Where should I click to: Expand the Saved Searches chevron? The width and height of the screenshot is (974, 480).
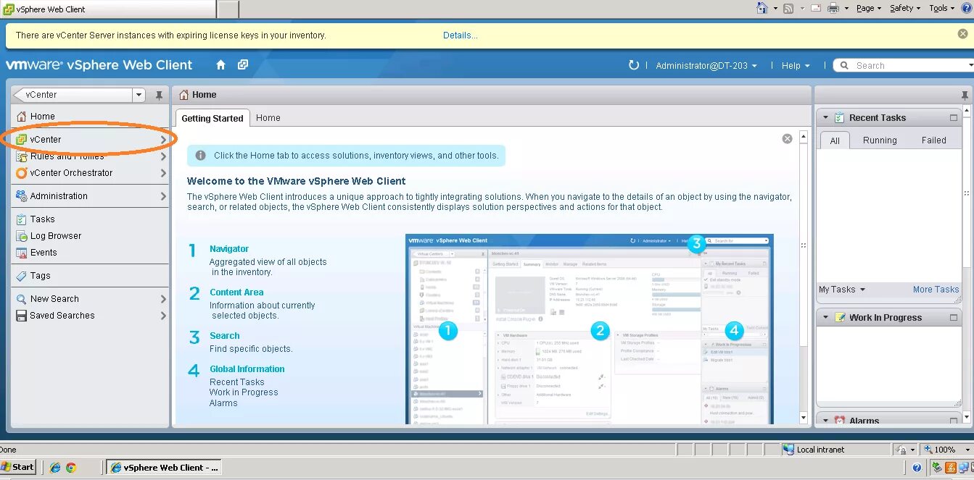pos(163,316)
